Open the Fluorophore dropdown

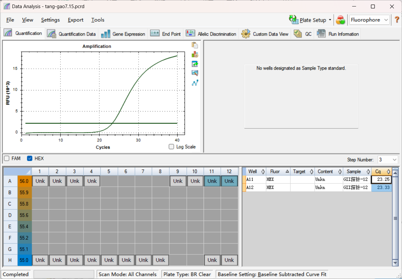click(369, 20)
